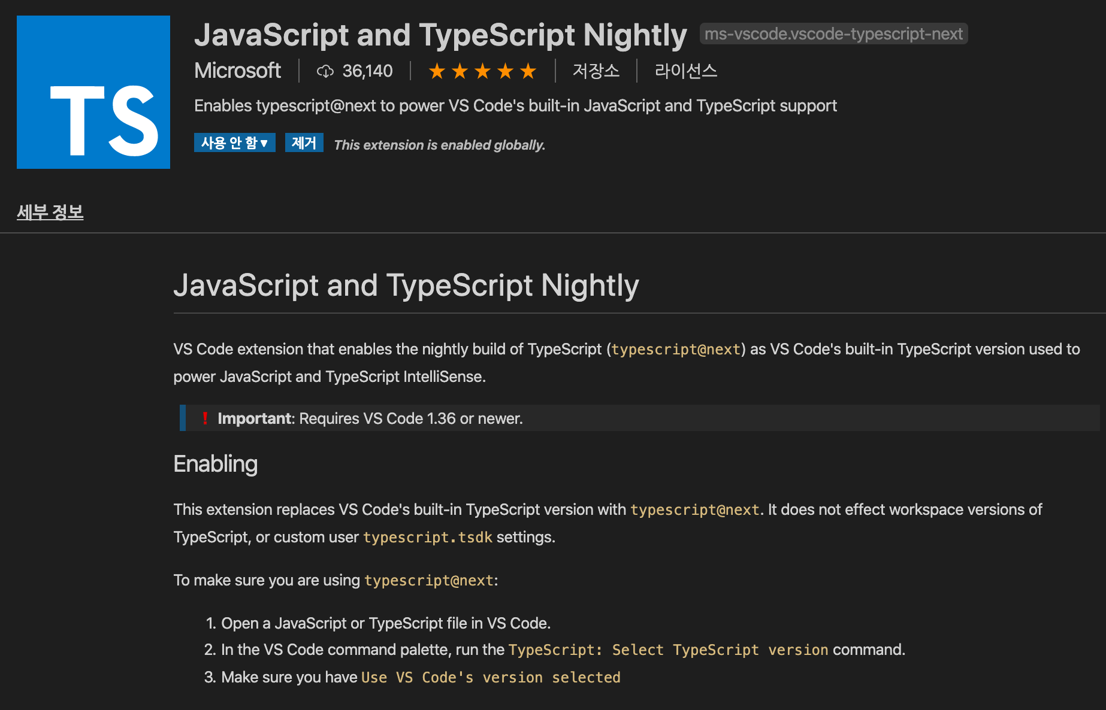The height and width of the screenshot is (710, 1106).
Task: Open the 저장소 repository link
Action: 595,71
